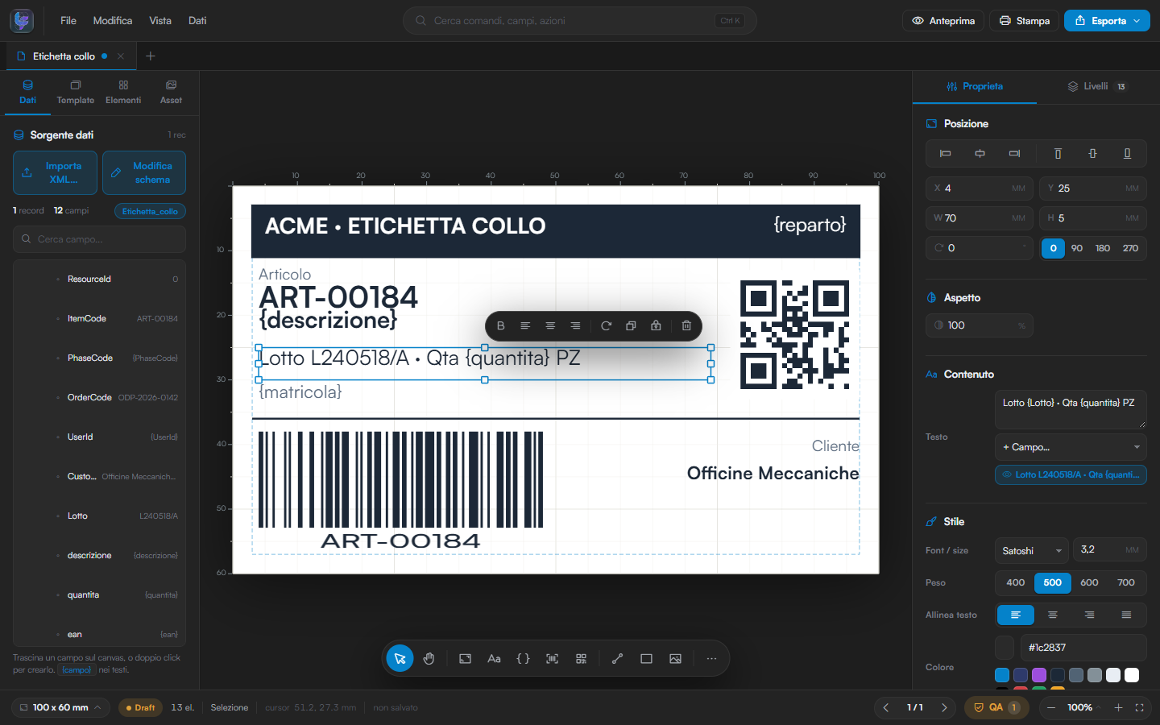The image size is (1160, 725).
Task: Open the 100% zoom level menu
Action: click(x=1083, y=707)
